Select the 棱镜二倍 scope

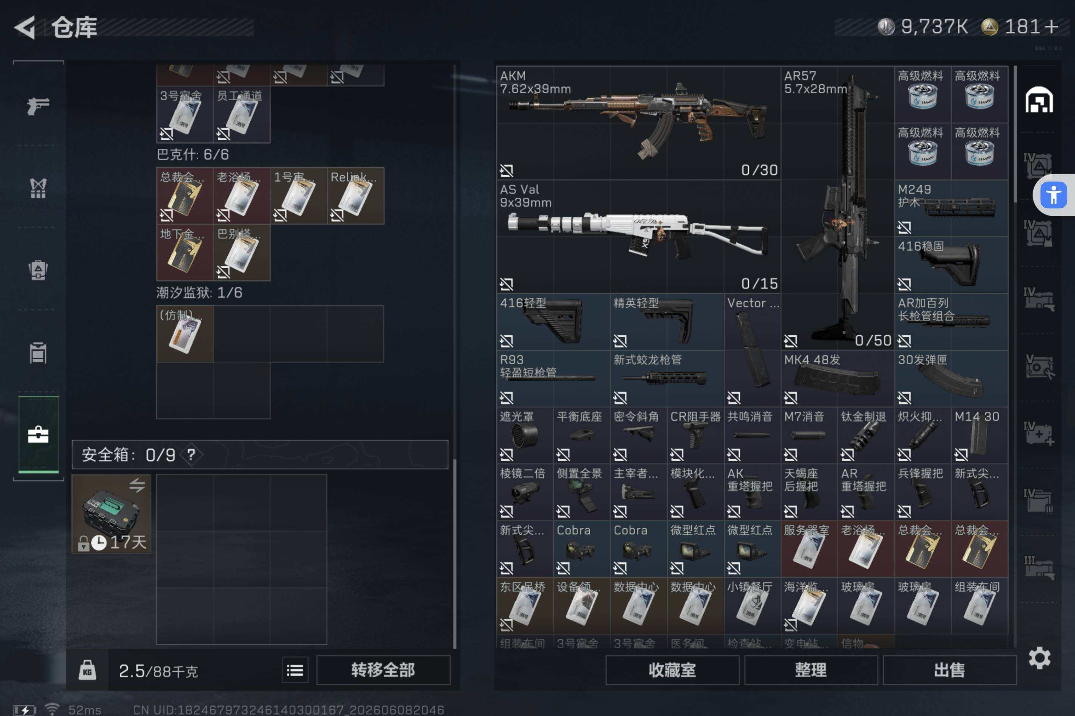[x=525, y=492]
